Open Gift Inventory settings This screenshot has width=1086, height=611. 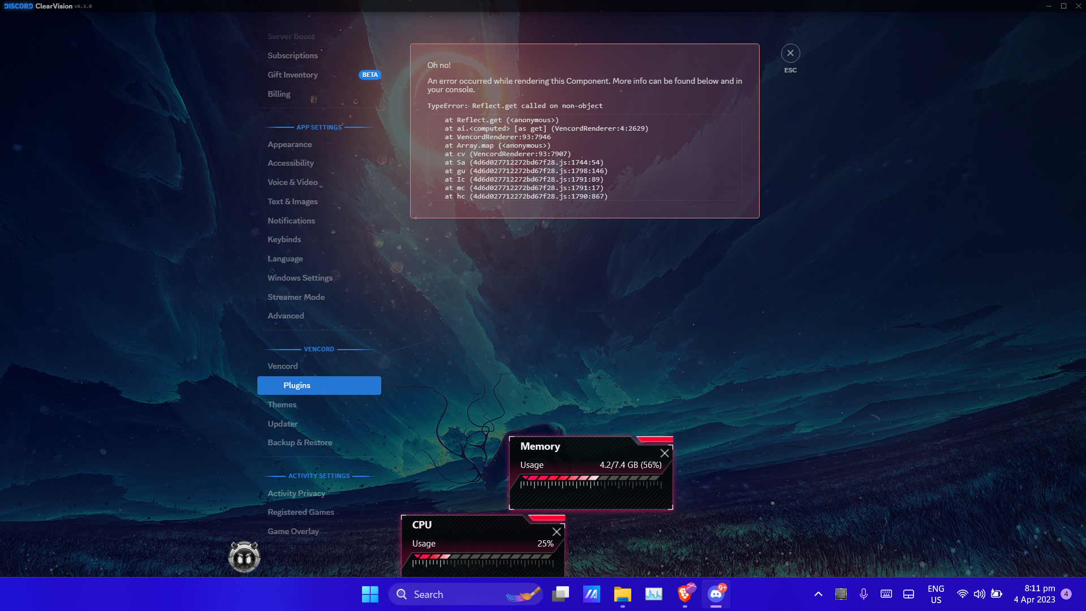click(x=319, y=75)
